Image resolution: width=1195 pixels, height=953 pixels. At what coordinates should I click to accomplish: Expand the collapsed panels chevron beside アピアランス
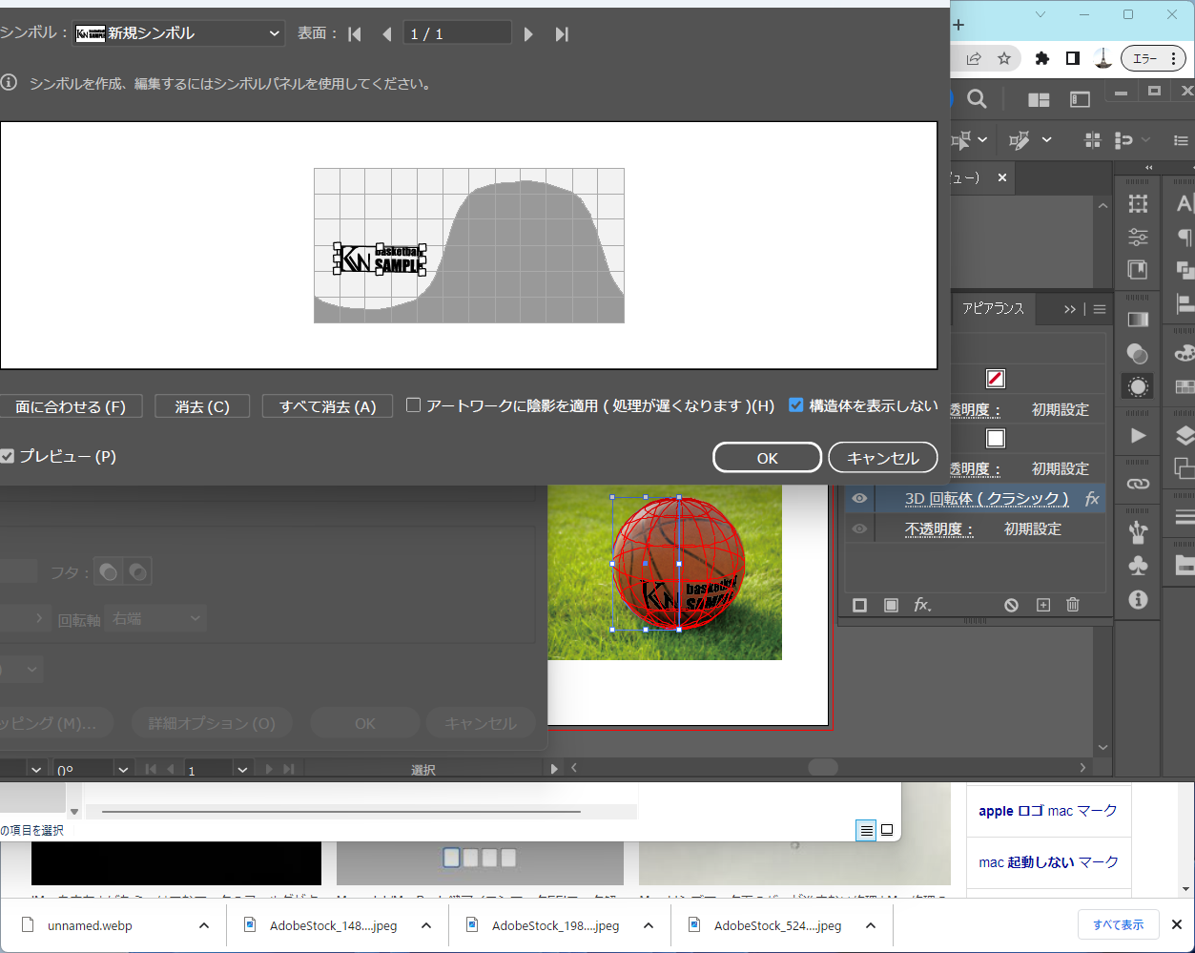[x=1070, y=309]
